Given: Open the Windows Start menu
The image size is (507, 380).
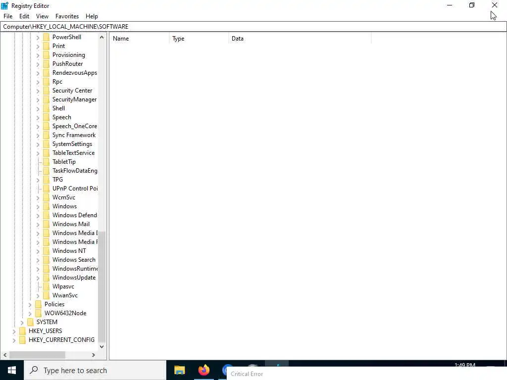Looking at the screenshot, I should pyautogui.click(x=12, y=370).
